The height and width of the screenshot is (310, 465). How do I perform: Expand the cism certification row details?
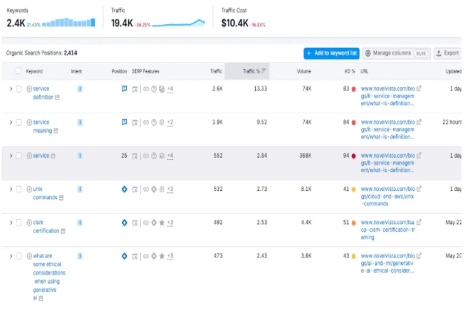click(x=11, y=223)
